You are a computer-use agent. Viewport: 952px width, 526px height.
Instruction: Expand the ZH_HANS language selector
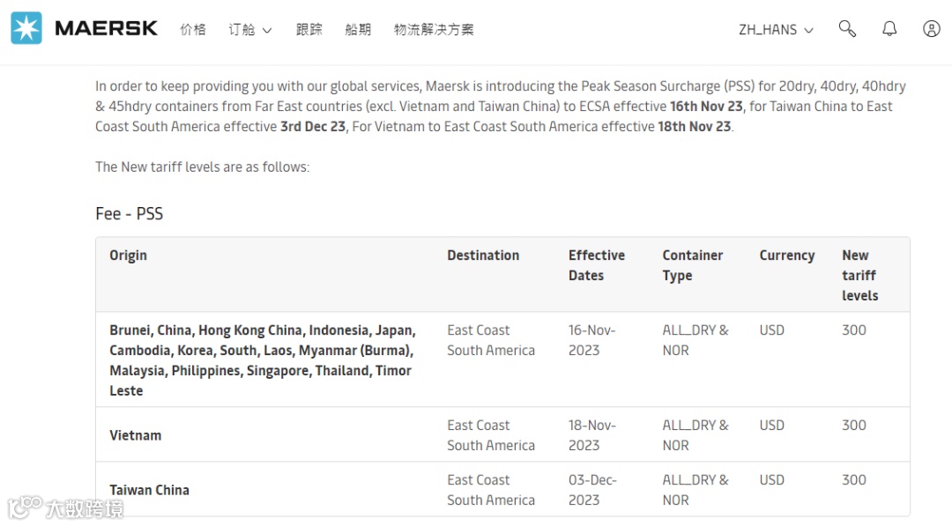776,29
